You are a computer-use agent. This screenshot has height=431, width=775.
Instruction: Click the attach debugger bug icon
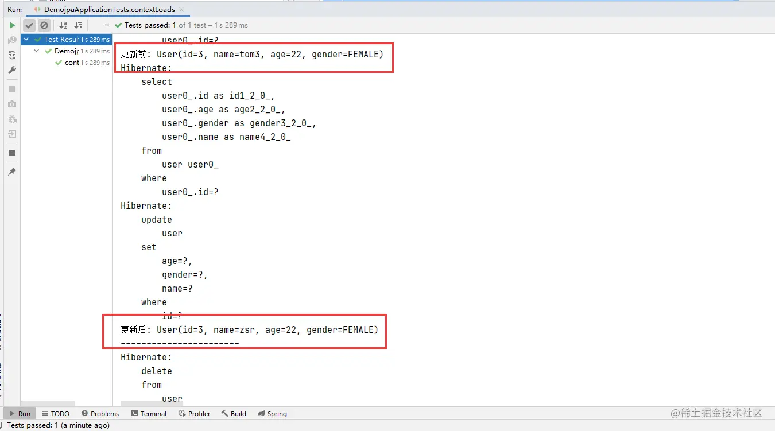pos(12,119)
